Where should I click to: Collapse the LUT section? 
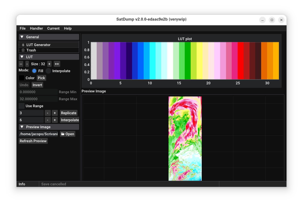pos(22,57)
